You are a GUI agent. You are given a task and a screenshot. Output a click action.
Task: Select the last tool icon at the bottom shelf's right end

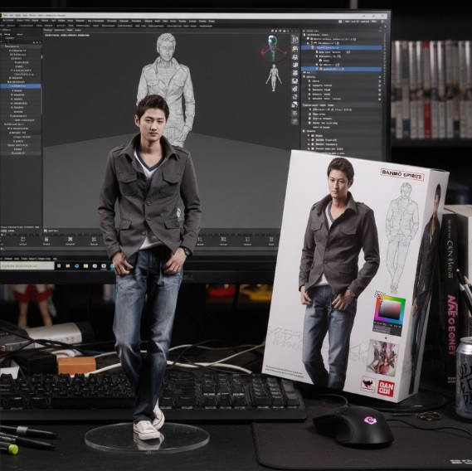(271, 240)
